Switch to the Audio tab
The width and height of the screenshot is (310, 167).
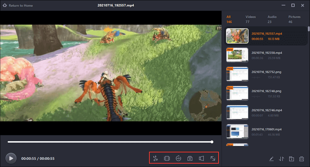pos(272,19)
